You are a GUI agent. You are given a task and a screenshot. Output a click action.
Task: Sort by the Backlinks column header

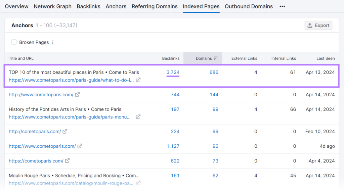(171, 58)
